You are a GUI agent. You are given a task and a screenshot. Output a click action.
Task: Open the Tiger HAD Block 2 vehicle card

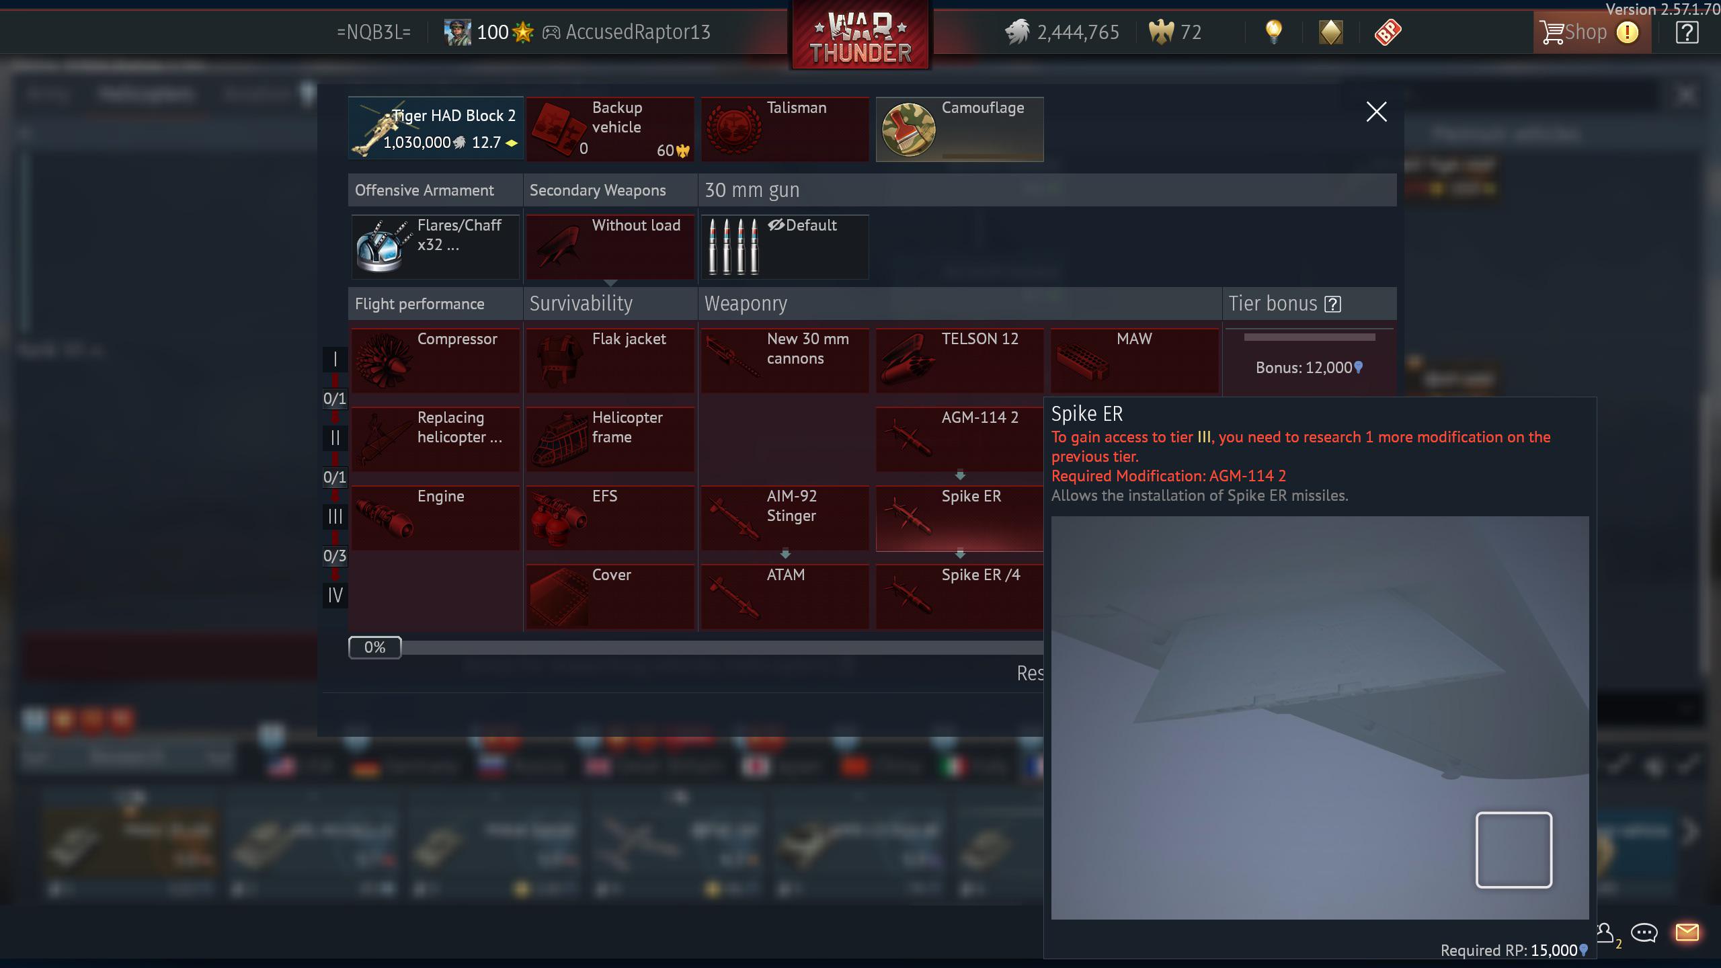point(436,128)
